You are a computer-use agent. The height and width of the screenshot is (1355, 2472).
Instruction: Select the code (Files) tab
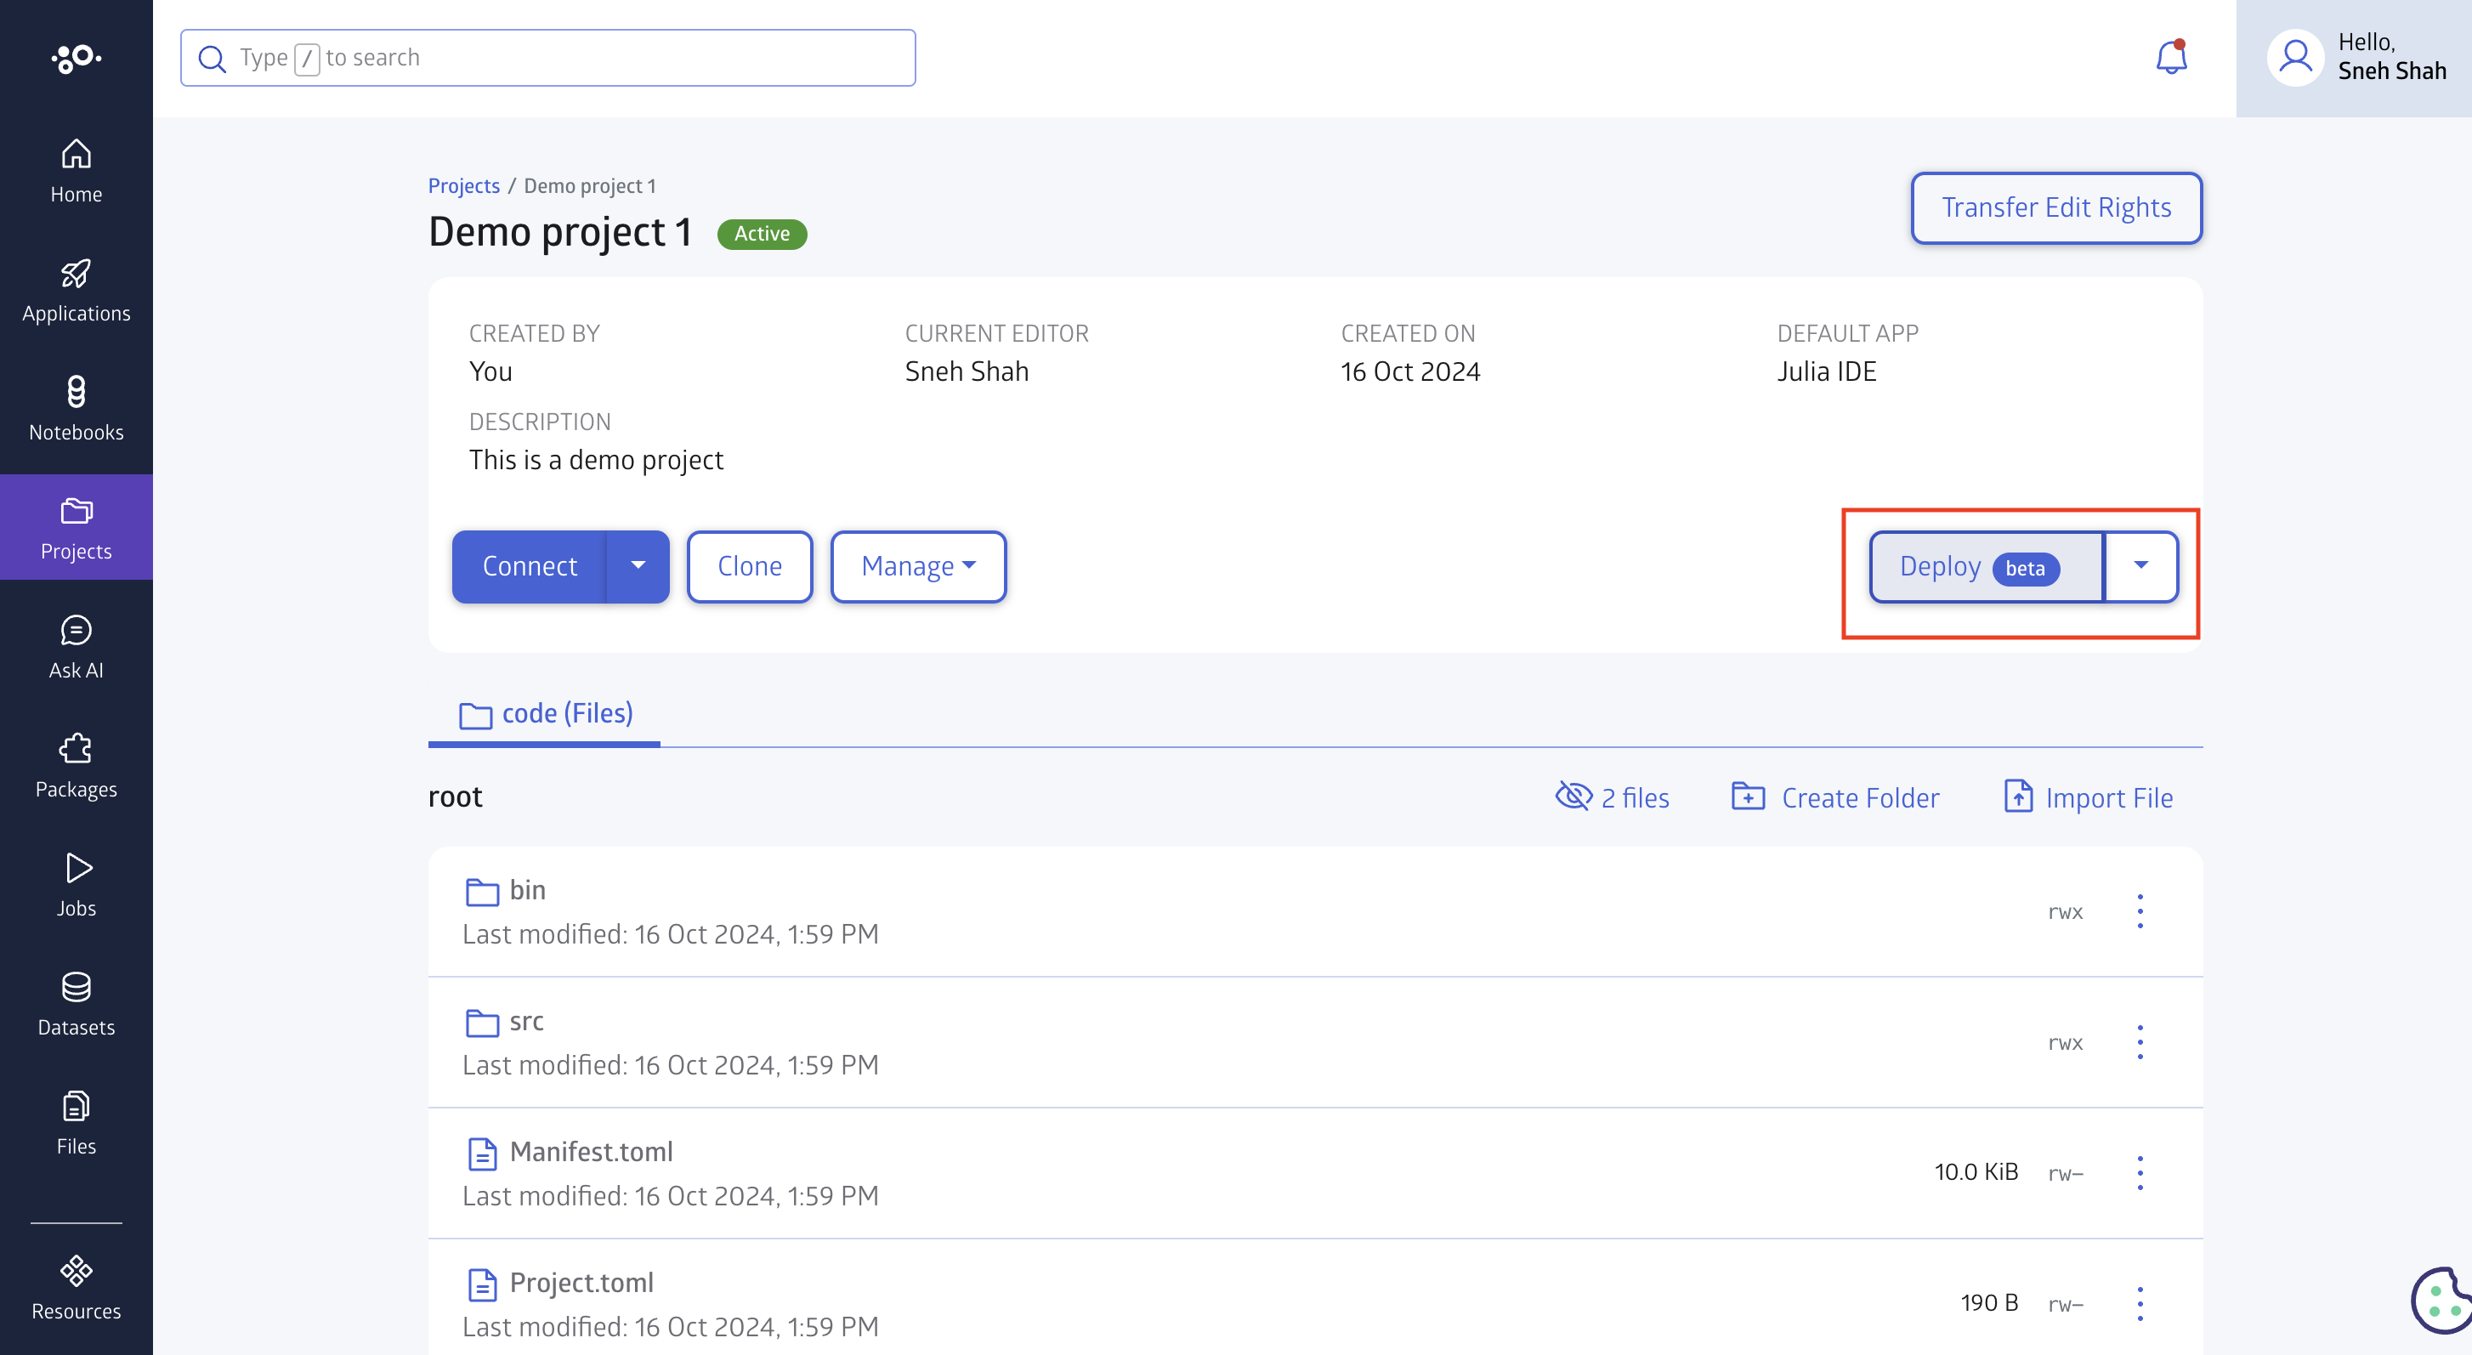click(545, 714)
